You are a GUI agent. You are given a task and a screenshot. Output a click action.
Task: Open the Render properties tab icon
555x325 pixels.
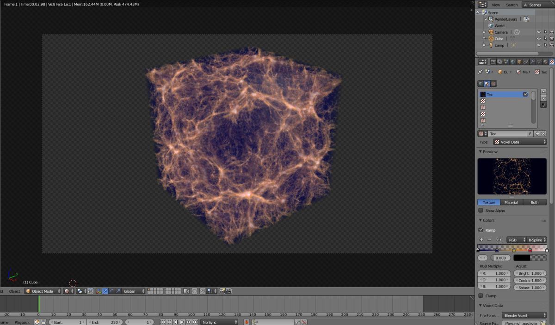pos(493,61)
